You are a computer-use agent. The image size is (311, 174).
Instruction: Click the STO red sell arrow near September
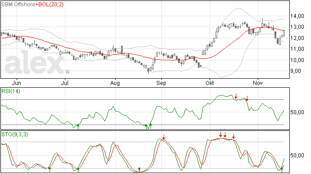164,137
